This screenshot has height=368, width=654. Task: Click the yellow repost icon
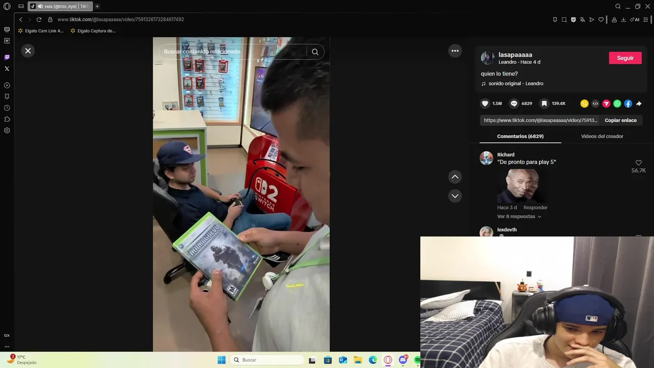585,104
